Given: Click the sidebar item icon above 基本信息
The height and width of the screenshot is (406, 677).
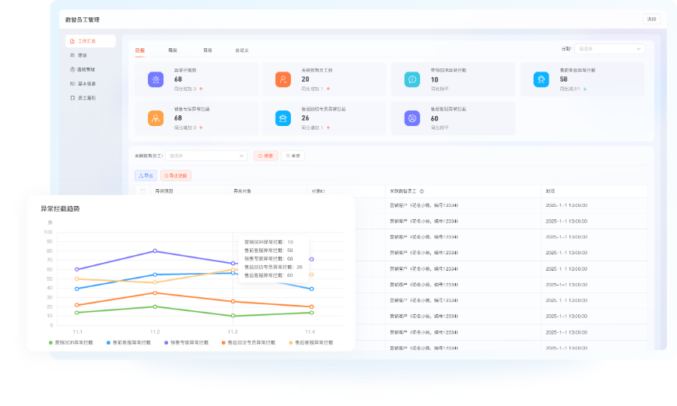Looking at the screenshot, I should coord(72,69).
